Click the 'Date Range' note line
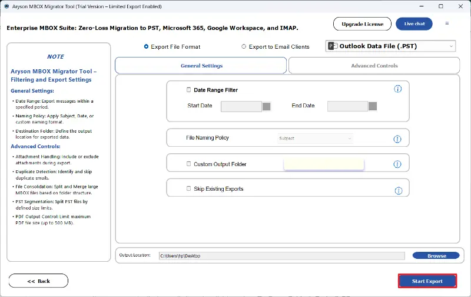 [x=54, y=104]
